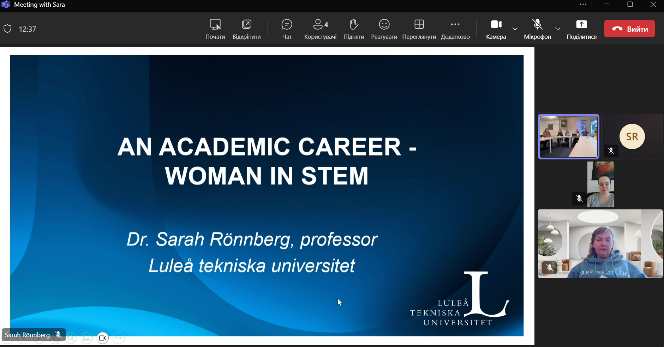The image size is (664, 347).
Task: Leave the meeting with the Вийти button
Action: click(x=629, y=29)
